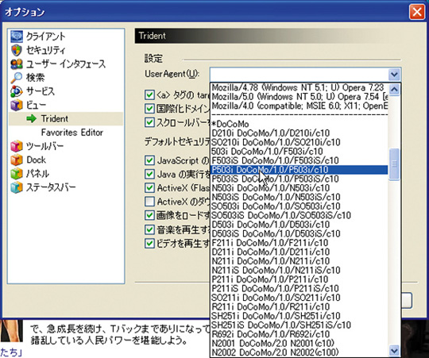
Task: Choose R692i DoCoMo/1.0/R692i/c10 entry
Action: (x=299, y=334)
